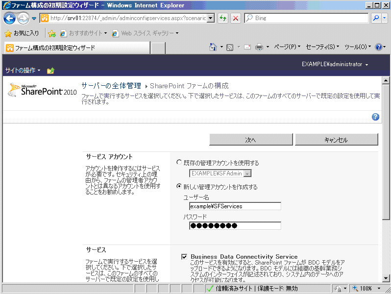The image size is (391, 294).
Task: Expand the address bar history dropdown
Action: pyautogui.click(x=211, y=18)
